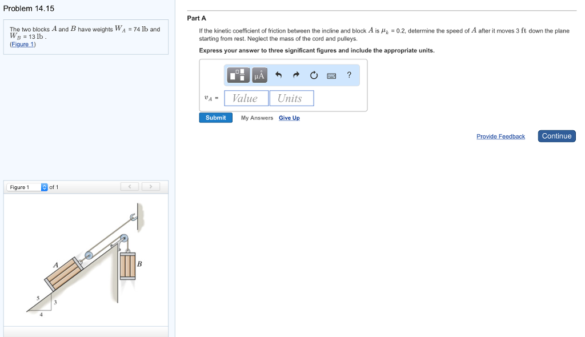Open the on-screen keyboard icon

[331, 75]
